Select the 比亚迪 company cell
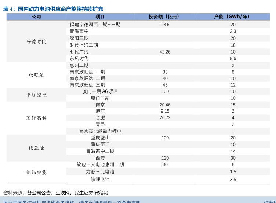This screenshot has height=203, width=276. [x=36, y=148]
